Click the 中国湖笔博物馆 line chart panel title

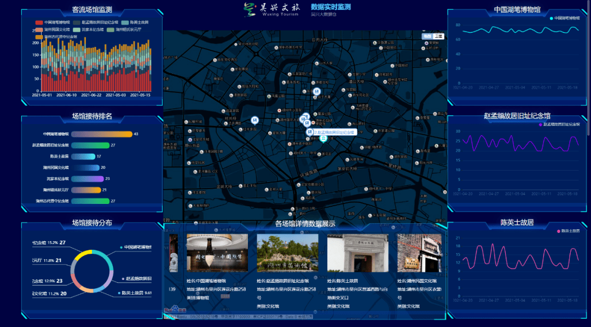point(517,10)
